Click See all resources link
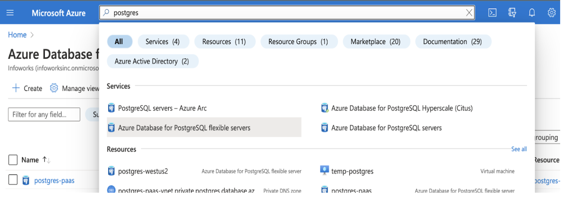The width and height of the screenshot is (561, 202). tap(519, 149)
